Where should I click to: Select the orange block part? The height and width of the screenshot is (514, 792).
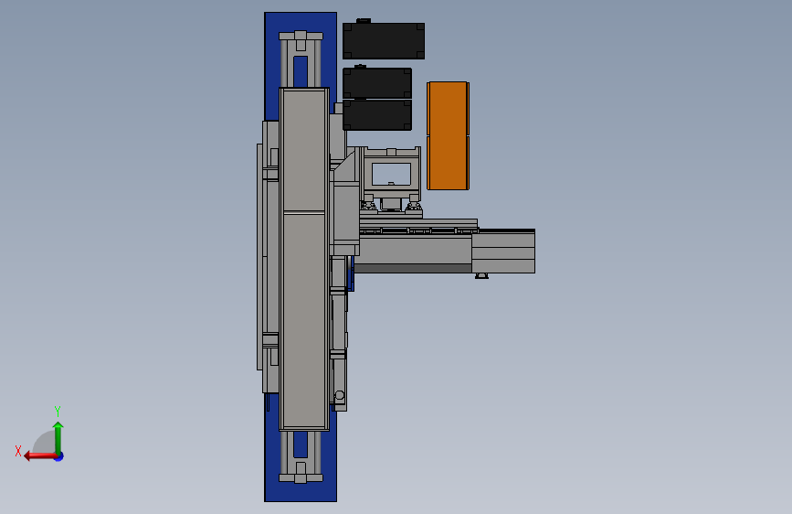448,135
